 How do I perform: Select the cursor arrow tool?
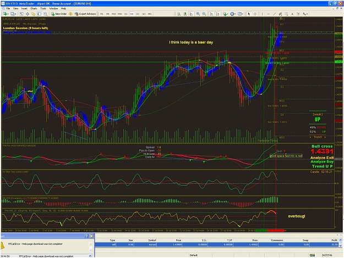249,14
